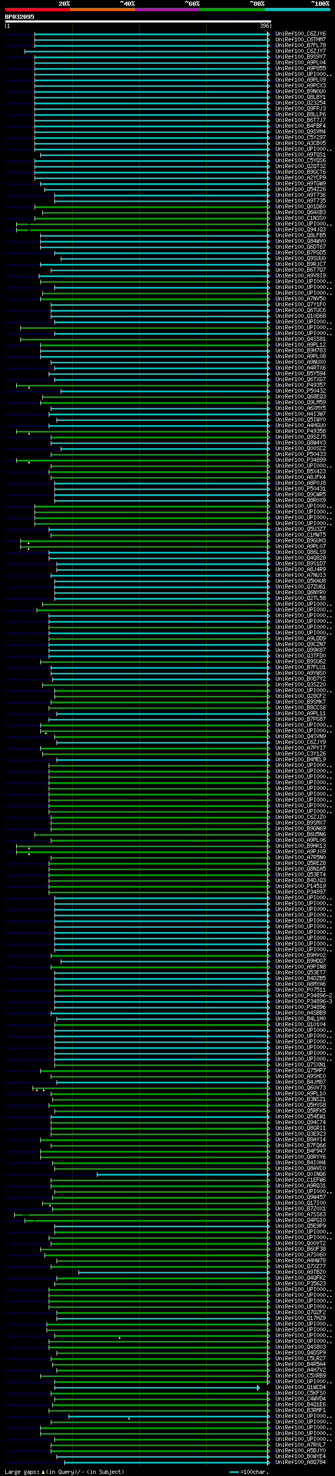
Task: Pick the UniRef100_P34896-3 label
Action: pyautogui.click(x=304, y=1001)
